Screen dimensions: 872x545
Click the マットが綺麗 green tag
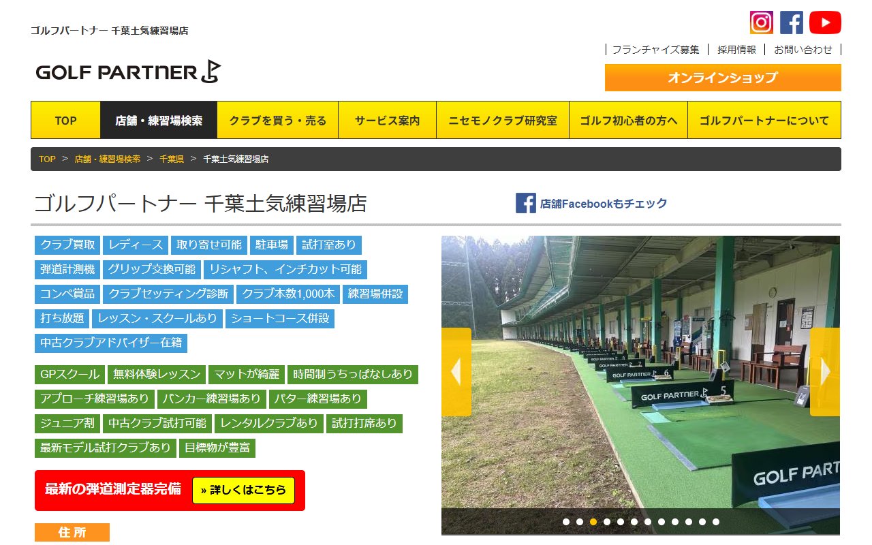pos(247,375)
